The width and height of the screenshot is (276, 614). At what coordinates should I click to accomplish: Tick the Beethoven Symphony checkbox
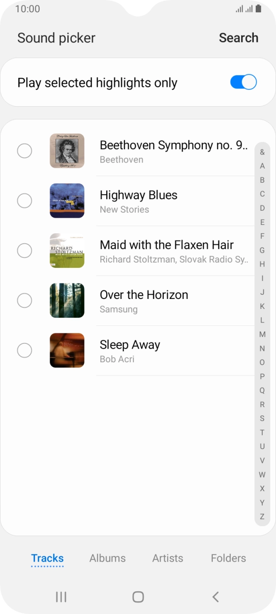click(25, 151)
